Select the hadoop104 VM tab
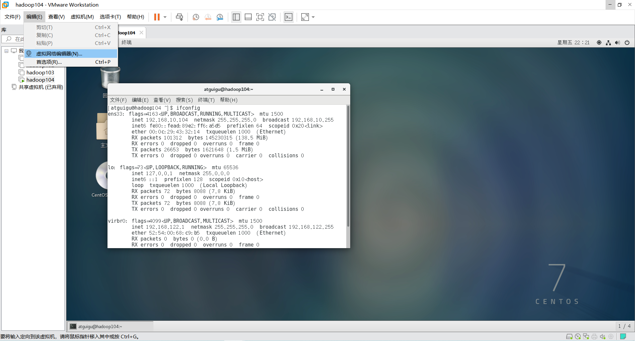 (x=127, y=33)
